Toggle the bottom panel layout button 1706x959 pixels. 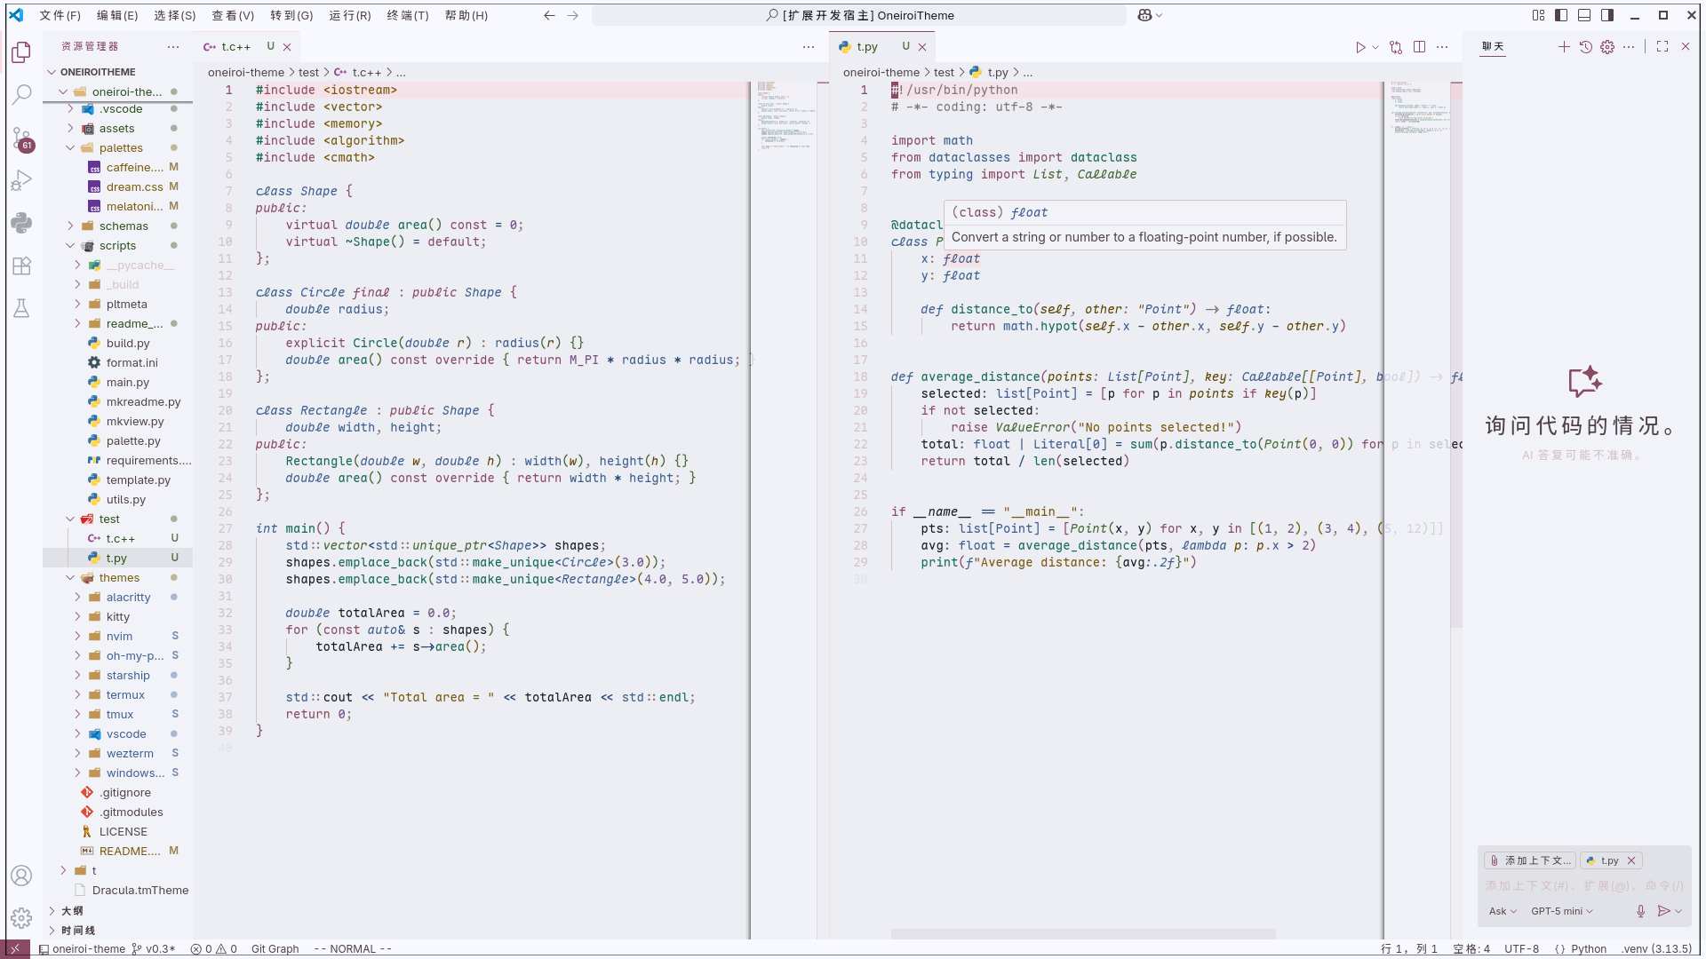[1584, 15]
